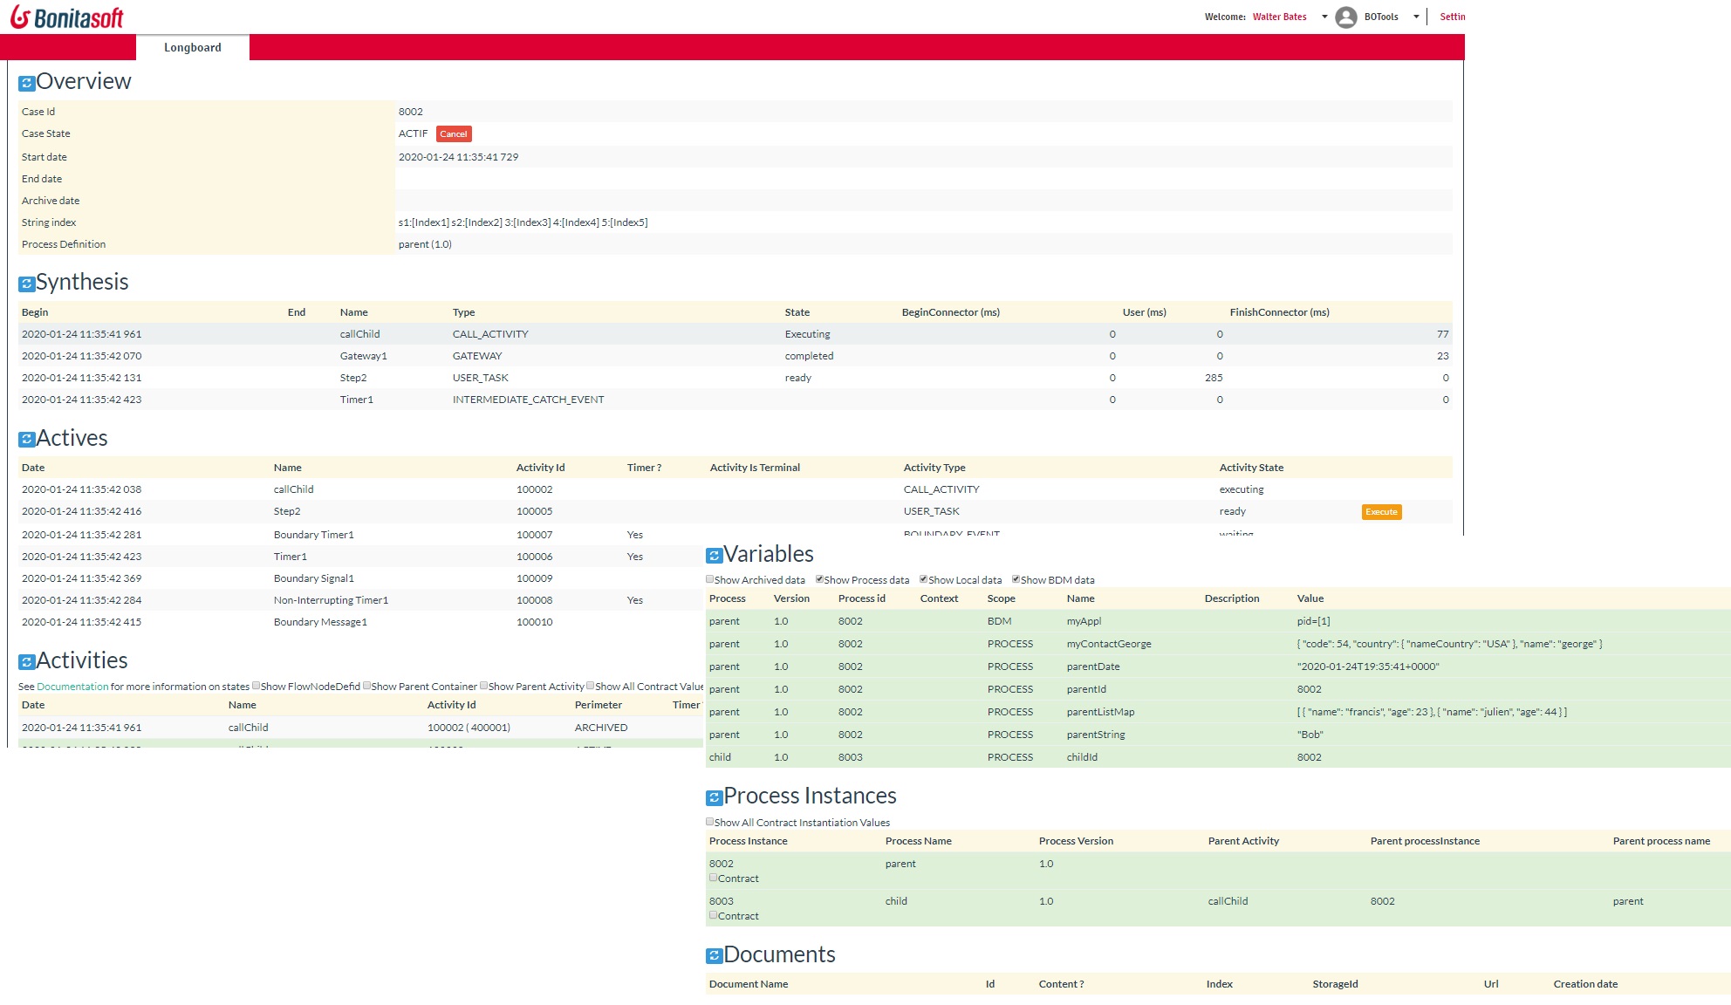This screenshot has width=1731, height=1005.
Task: Click the Bonitasoft logo
Action: click(67, 17)
